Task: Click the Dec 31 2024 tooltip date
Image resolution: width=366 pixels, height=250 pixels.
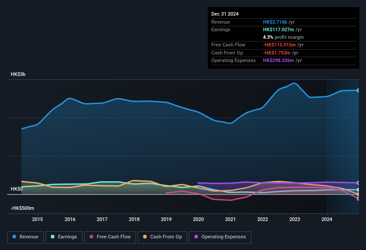Action: coord(225,14)
